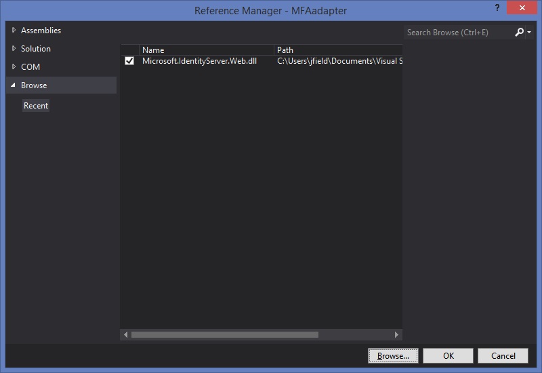Select the Microsoft.IdentityServer.Web.dll name text
The height and width of the screenshot is (373, 542).
tap(199, 61)
